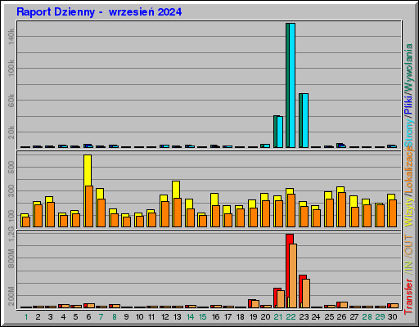Click the "/OUT" legend label

click(x=409, y=245)
